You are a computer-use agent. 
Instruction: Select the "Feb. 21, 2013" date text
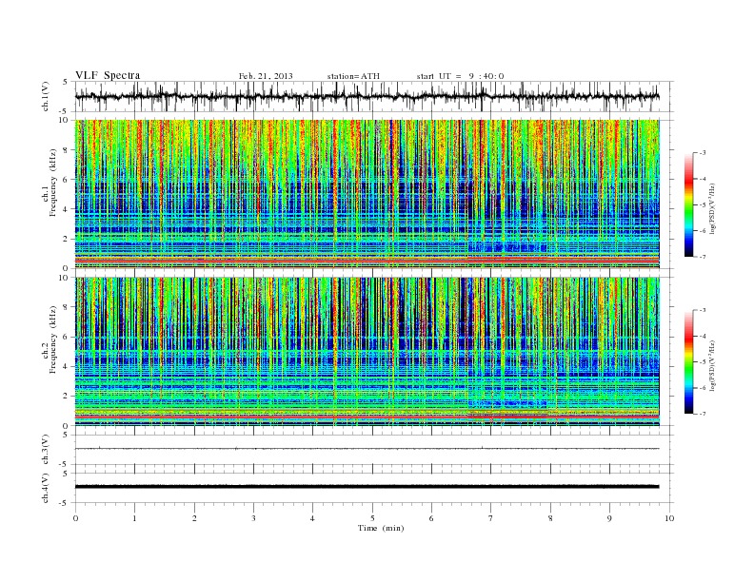pos(266,76)
